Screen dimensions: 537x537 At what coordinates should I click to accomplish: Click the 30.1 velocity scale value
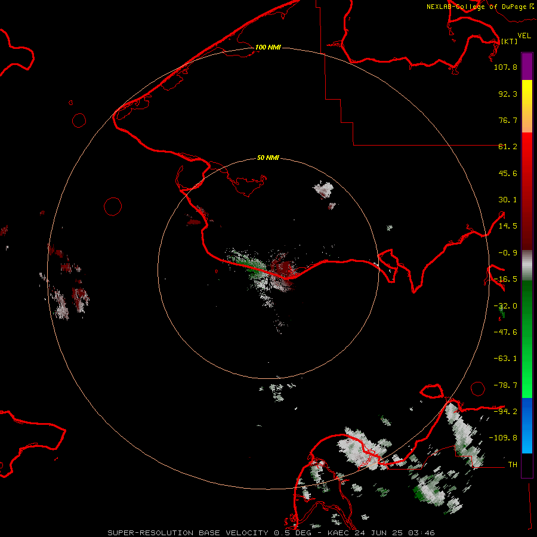tap(508, 200)
